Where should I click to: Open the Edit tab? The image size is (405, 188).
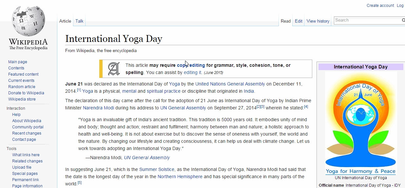(x=299, y=21)
